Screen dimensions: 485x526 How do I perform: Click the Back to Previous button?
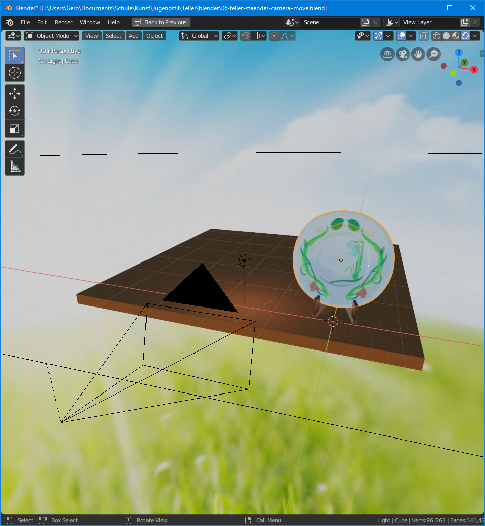click(161, 22)
